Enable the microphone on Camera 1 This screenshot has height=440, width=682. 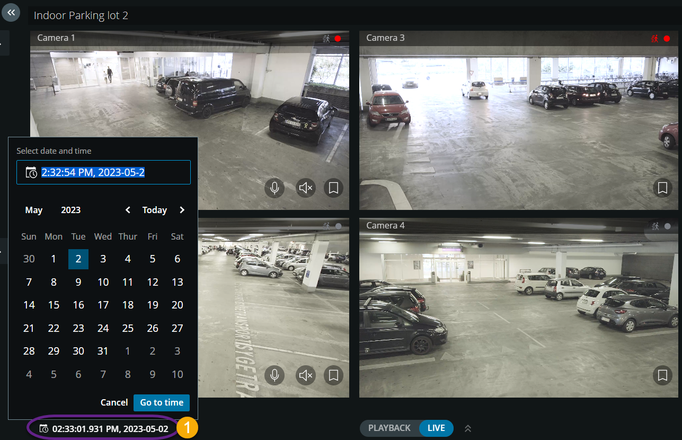click(x=274, y=188)
